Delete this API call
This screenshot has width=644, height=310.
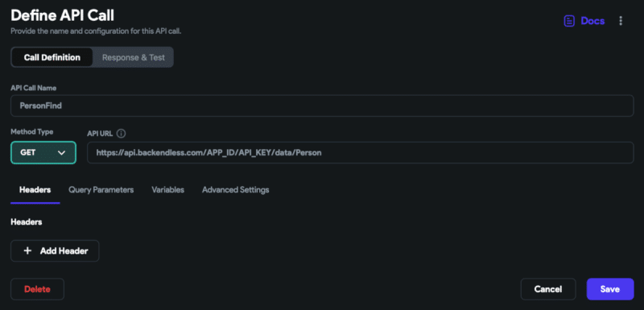pyautogui.click(x=37, y=289)
